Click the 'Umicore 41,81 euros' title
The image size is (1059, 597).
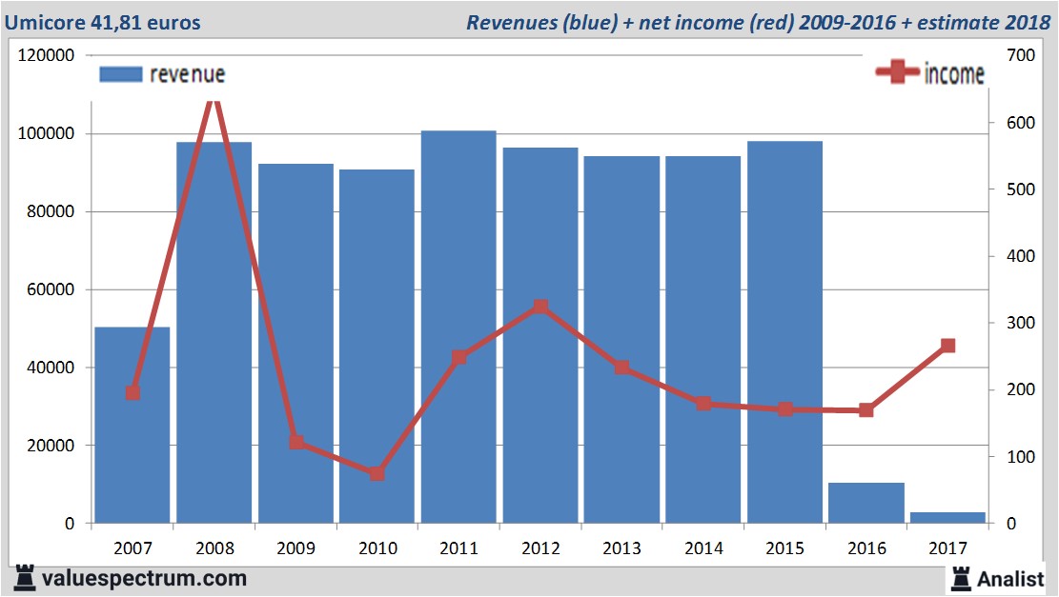pos(103,22)
